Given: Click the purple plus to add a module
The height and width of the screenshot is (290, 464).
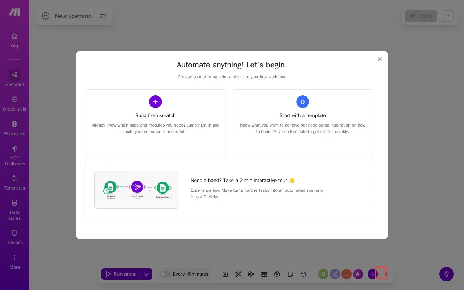Looking at the screenshot, I should (373, 274).
